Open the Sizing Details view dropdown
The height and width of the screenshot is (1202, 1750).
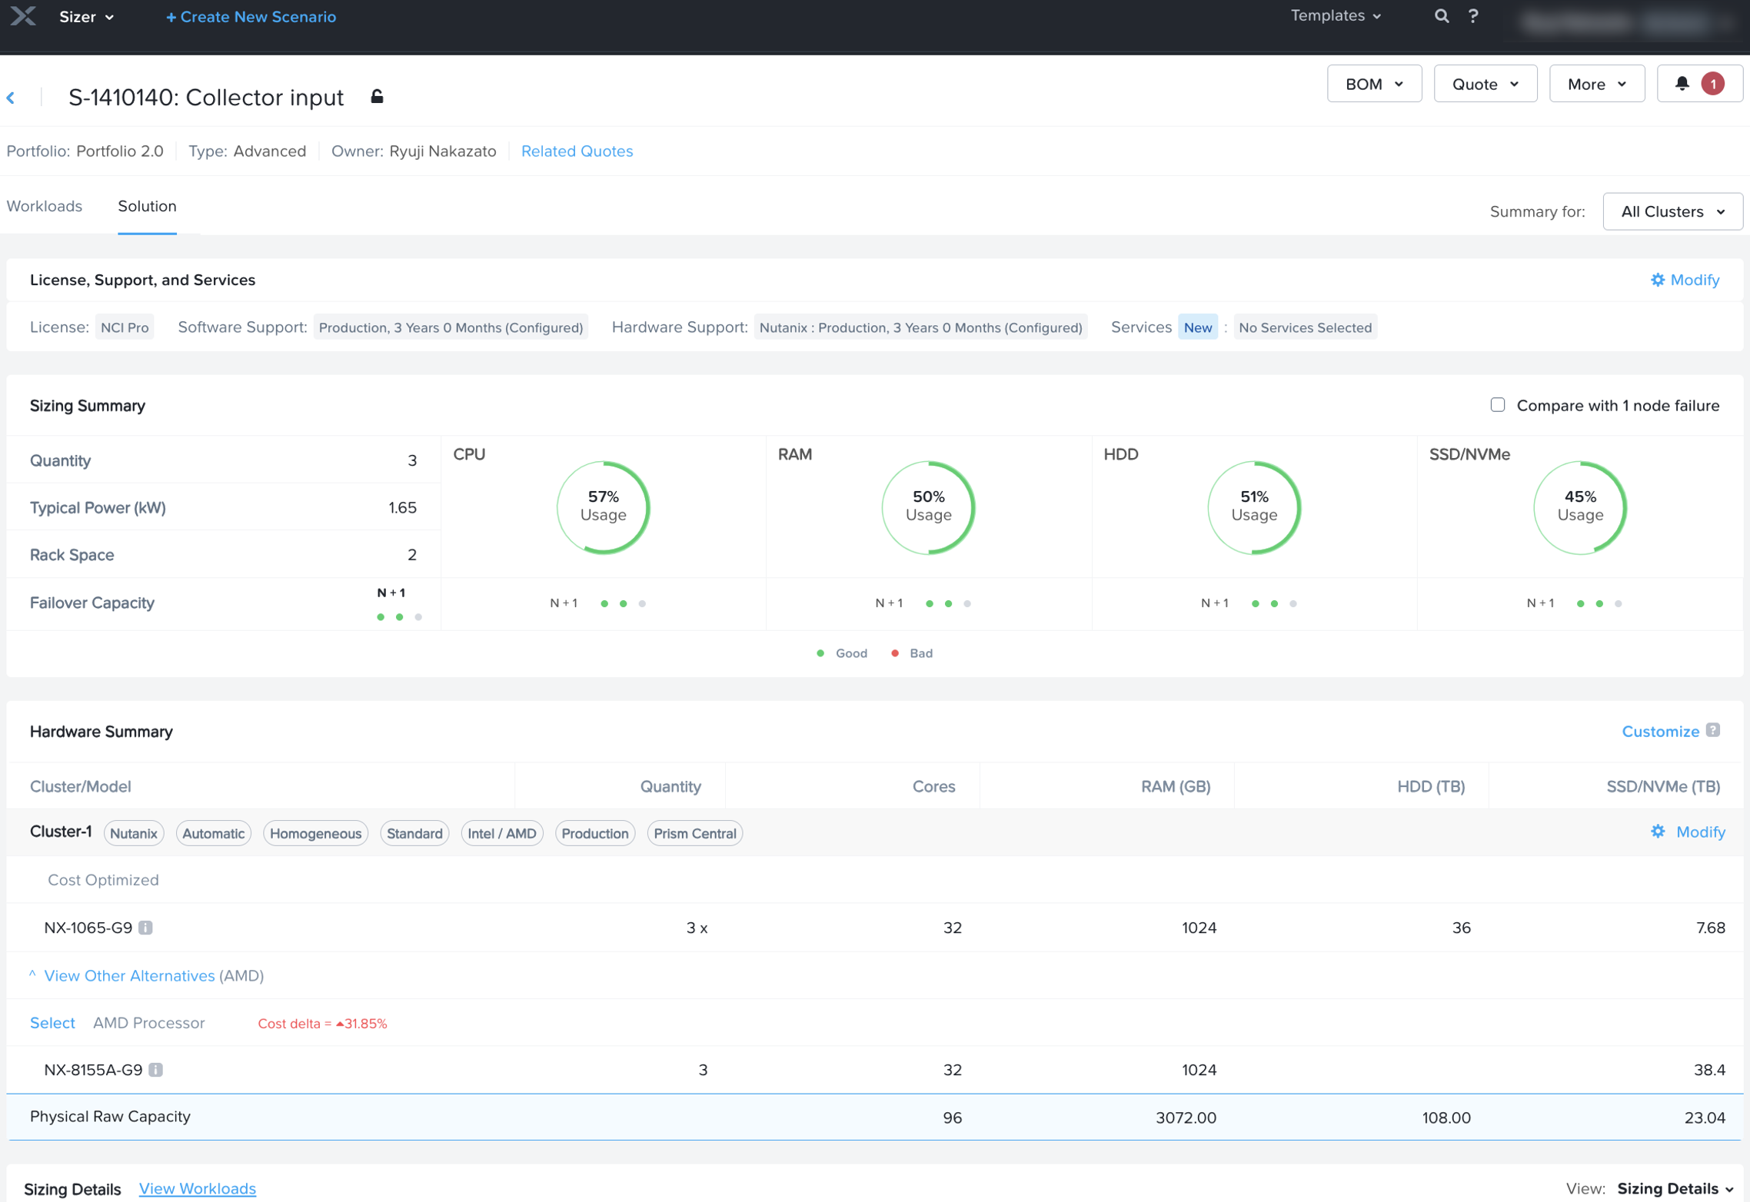tap(1675, 1189)
